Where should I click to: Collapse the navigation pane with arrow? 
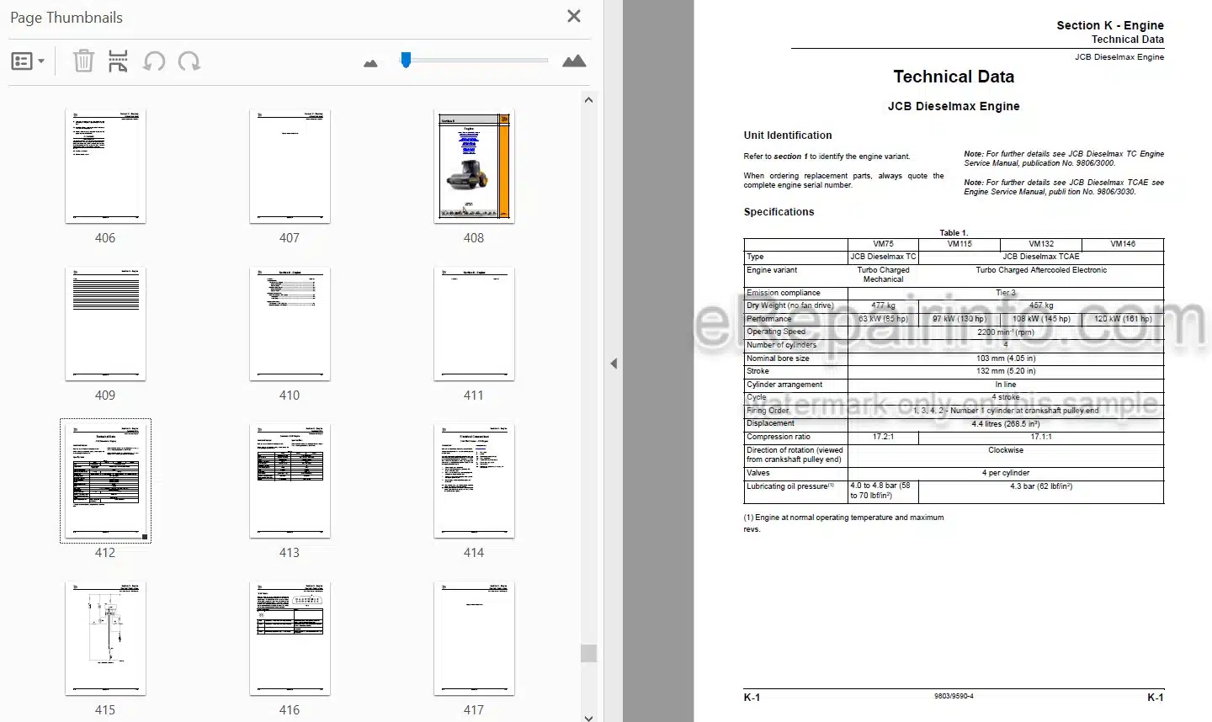614,364
